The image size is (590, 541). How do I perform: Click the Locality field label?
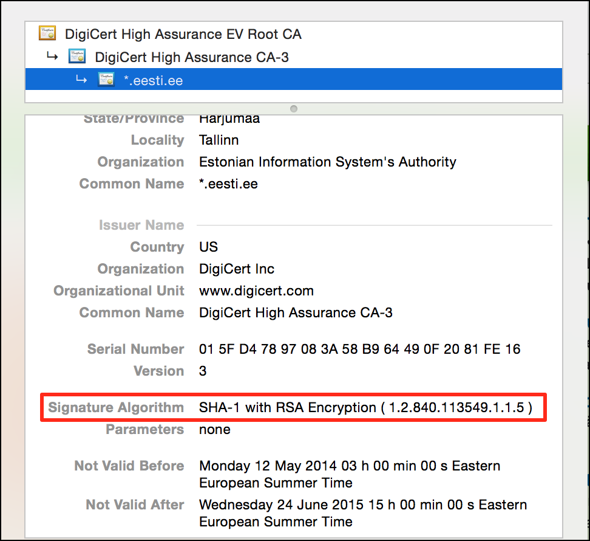point(157,140)
